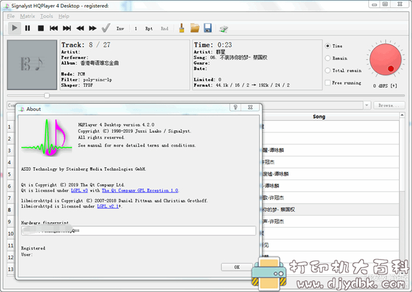Image resolution: width=412 pixels, height=292 pixels.
Task: Minimize the HQPlayer window
Action: click(374, 4)
